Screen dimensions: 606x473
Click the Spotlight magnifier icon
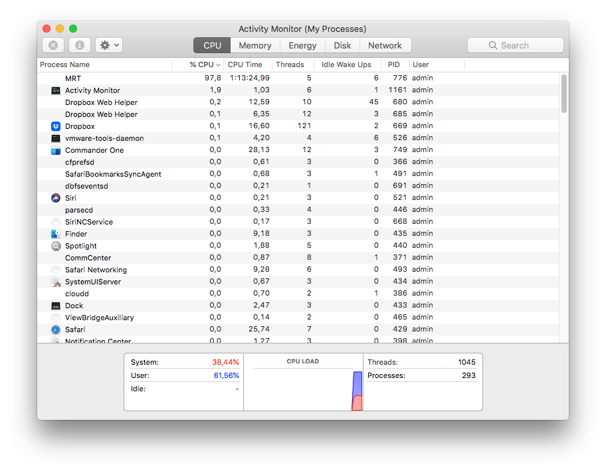pos(56,246)
